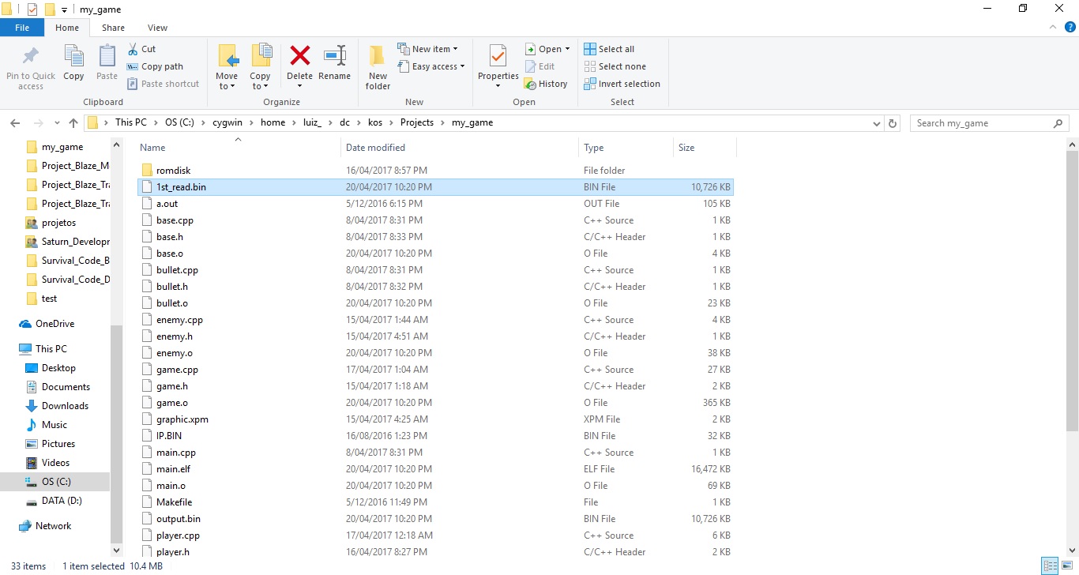Select the output.bin file
This screenshot has width=1079, height=575.
coord(435,519)
